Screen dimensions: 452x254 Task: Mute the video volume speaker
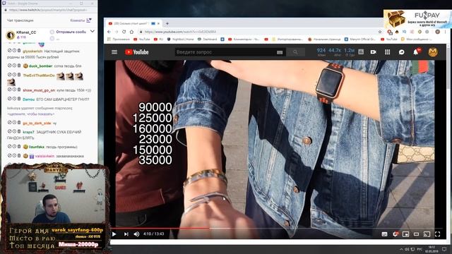[x=136, y=234]
